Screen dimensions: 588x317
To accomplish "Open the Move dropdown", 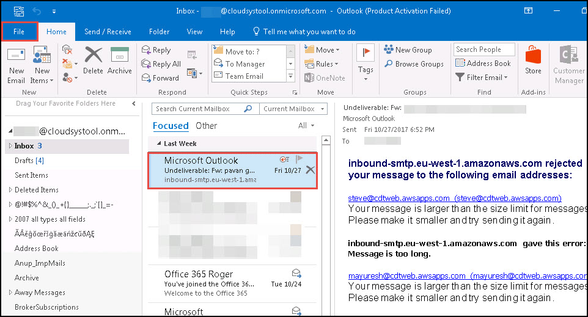I will 322,50.
